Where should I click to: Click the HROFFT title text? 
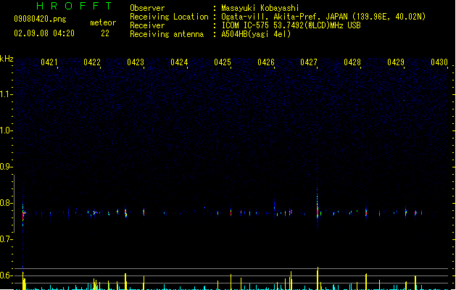[75, 6]
